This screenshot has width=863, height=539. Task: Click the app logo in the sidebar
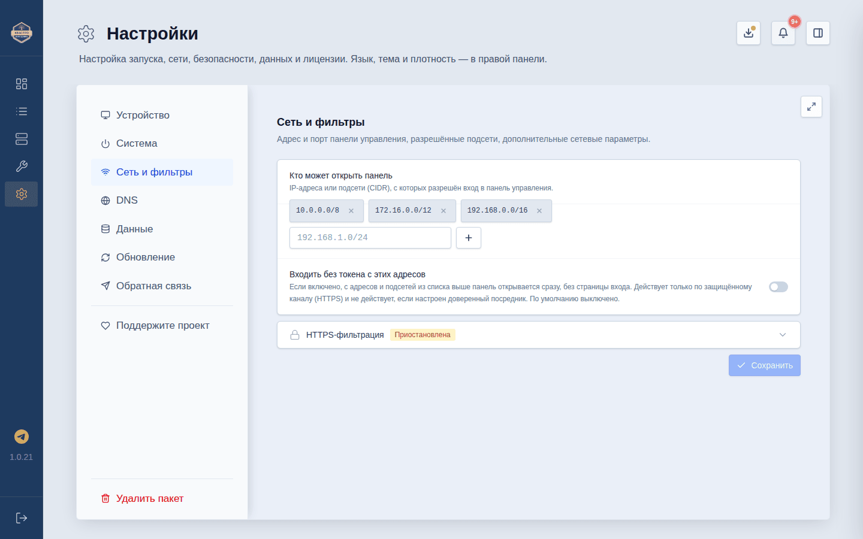[22, 32]
